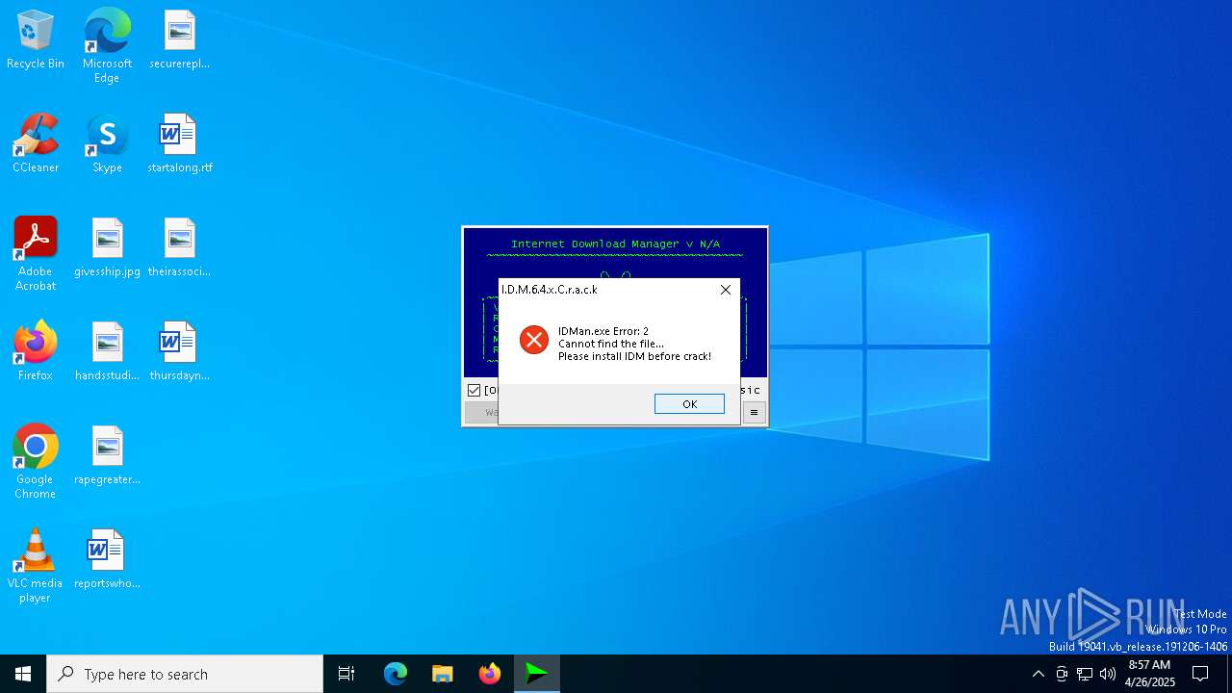Launch Edge from the taskbar
This screenshot has width=1232, height=693.
[396, 674]
